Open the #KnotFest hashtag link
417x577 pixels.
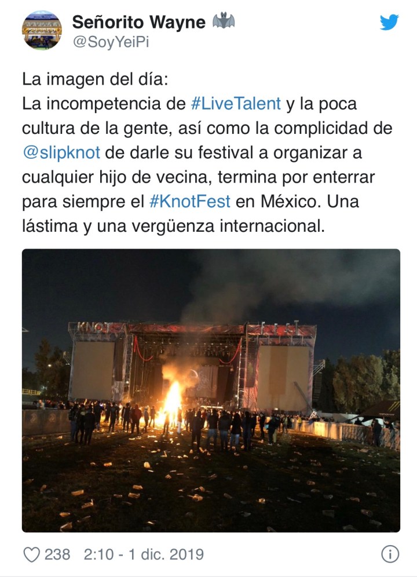(190, 202)
